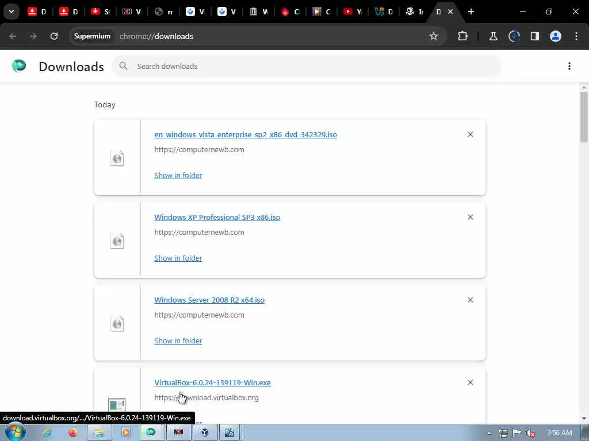Image resolution: width=589 pixels, height=441 pixels.
Task: Remove Vista enterprise iso from list
Action: tap(471, 134)
